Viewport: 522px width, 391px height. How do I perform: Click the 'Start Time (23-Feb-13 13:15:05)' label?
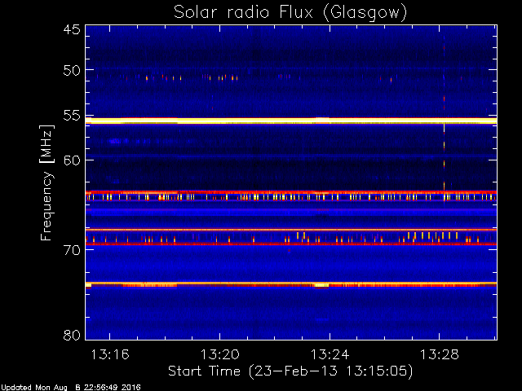(x=290, y=371)
